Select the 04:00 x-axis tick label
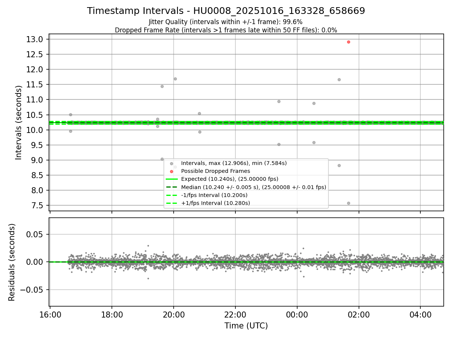 coord(421,314)
